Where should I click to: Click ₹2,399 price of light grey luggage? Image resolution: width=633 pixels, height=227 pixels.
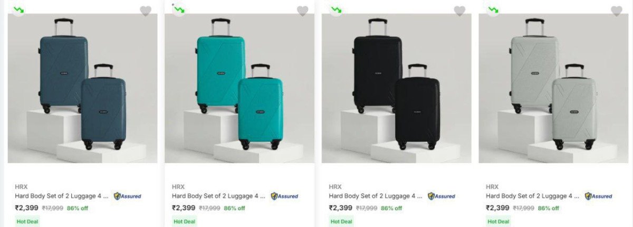[497, 208]
